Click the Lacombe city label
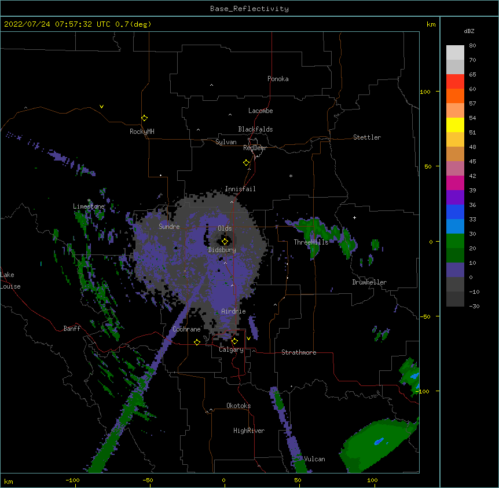 [x=260, y=111]
